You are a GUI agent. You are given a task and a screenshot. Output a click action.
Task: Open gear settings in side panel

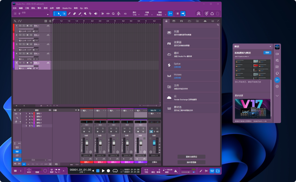(277, 86)
